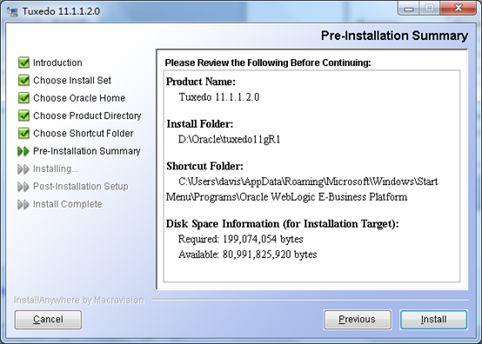The width and height of the screenshot is (482, 344).
Task: Click the Required 199,074,054 bytes line
Action: [241, 239]
